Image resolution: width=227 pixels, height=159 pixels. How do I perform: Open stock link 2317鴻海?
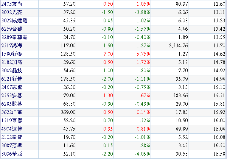click(12, 45)
